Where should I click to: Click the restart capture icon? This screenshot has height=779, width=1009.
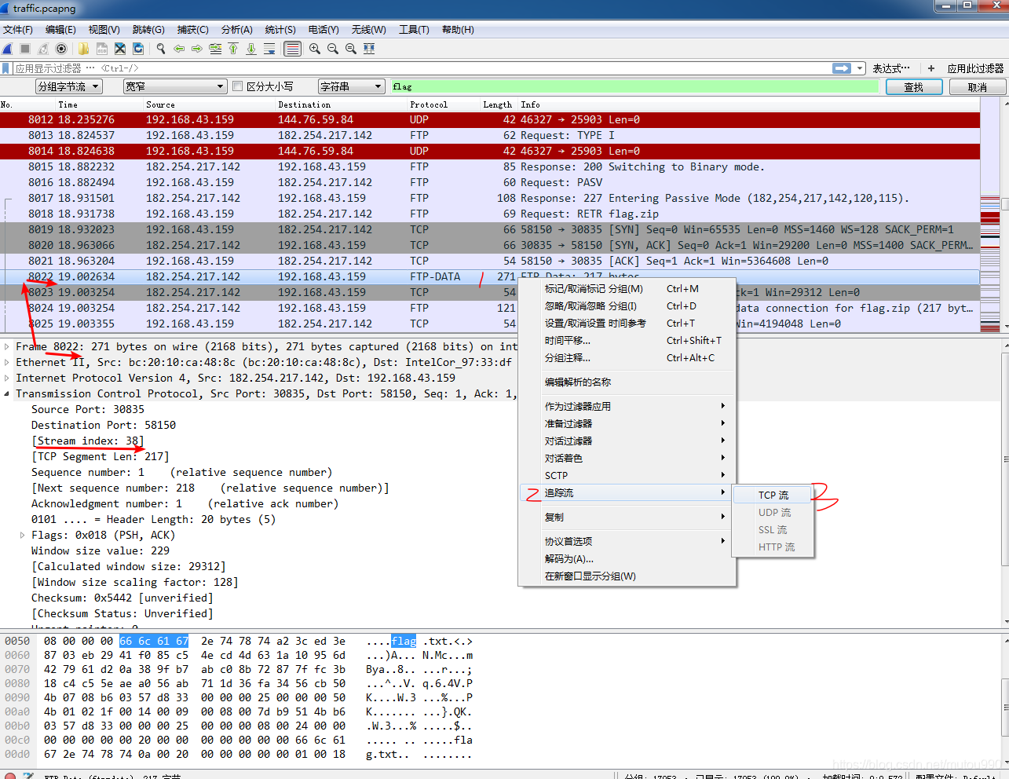pyautogui.click(x=43, y=49)
